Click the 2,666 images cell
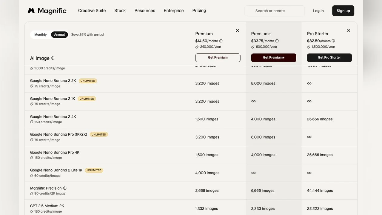 (x=207, y=191)
